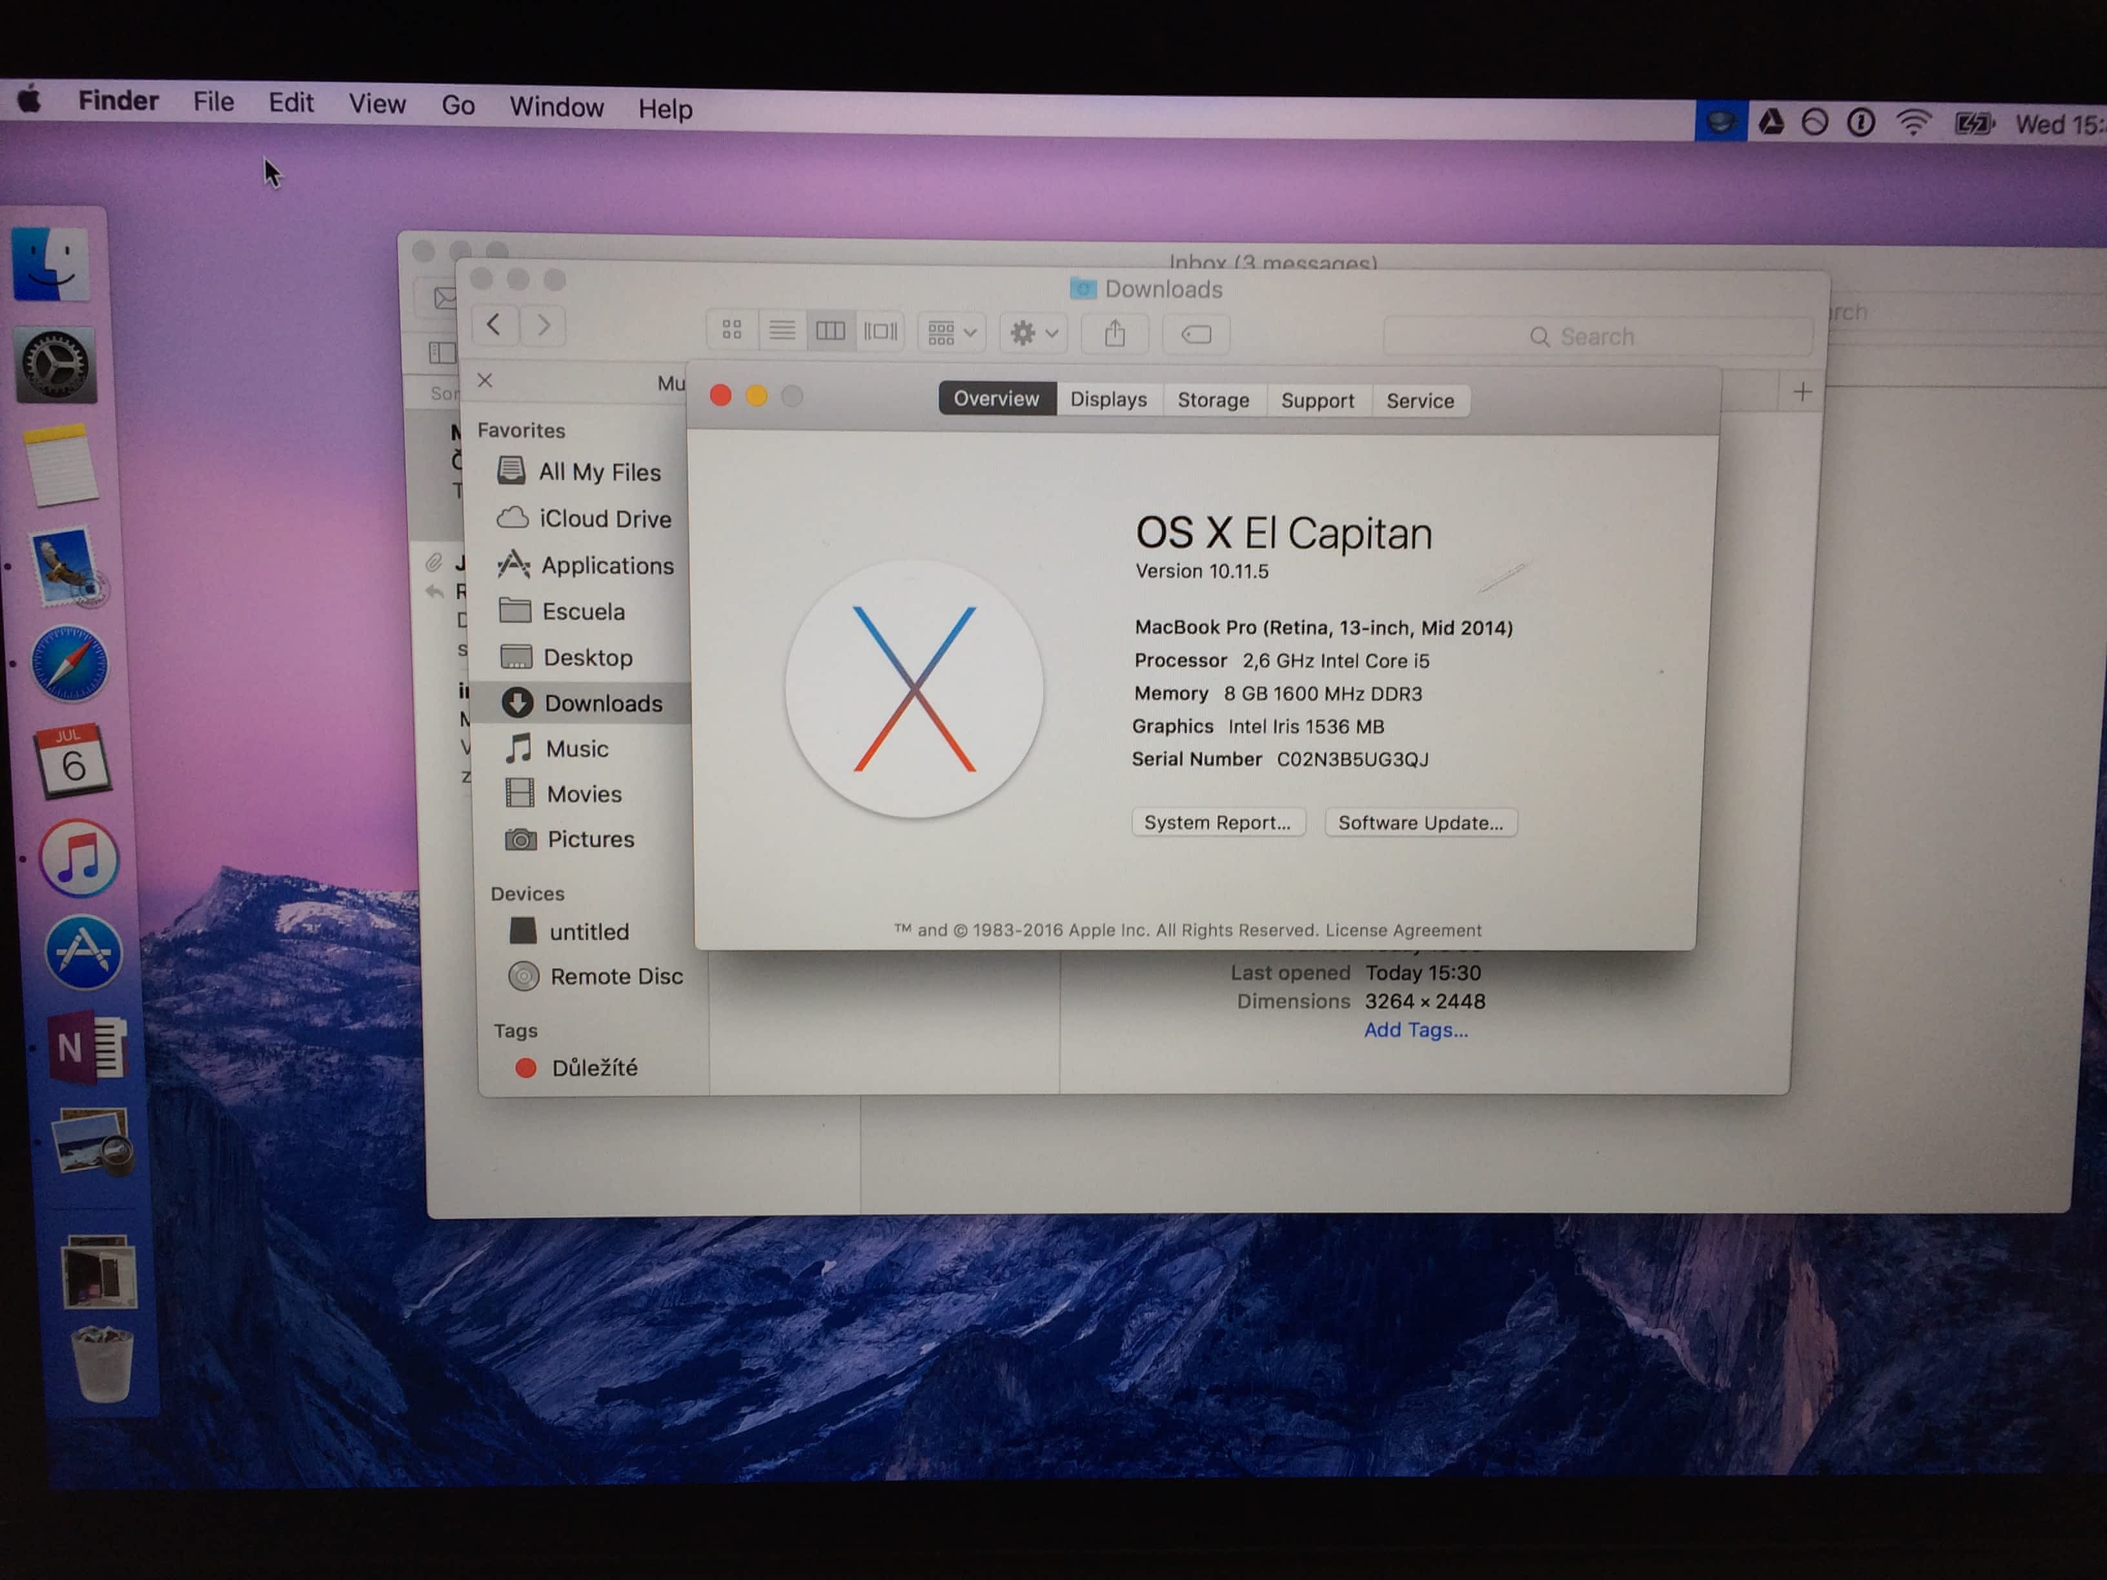Switch Finder to icon view
Image resolution: width=2107 pixels, height=1580 pixels.
pyautogui.click(x=731, y=330)
